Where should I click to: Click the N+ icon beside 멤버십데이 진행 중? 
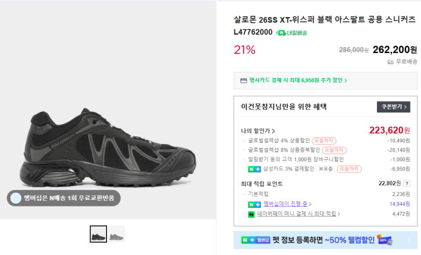[254, 204]
